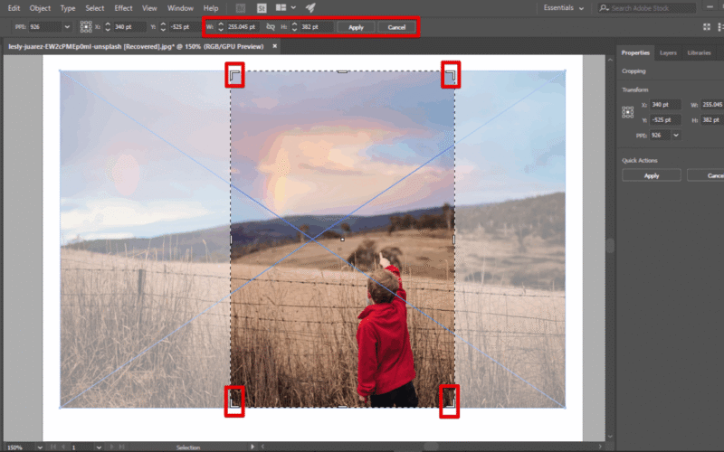Expand the PPI dropdown in control bar
This screenshot has height=452, width=724.
tap(67, 27)
